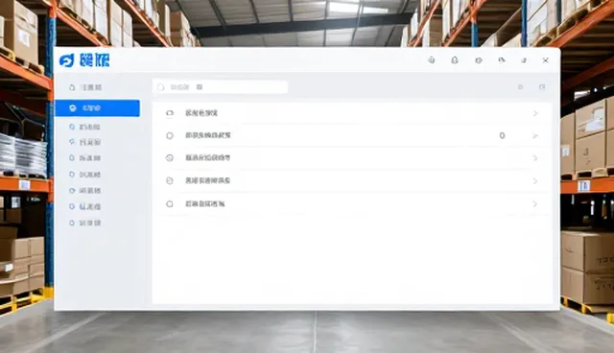Viewport: 614px width, 353px height.
Task: Click the magnifier icon inside the search field
Action: pyautogui.click(x=160, y=87)
